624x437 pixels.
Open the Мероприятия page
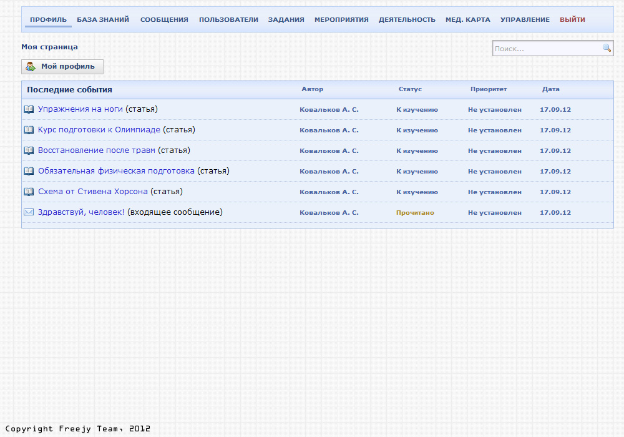341,20
